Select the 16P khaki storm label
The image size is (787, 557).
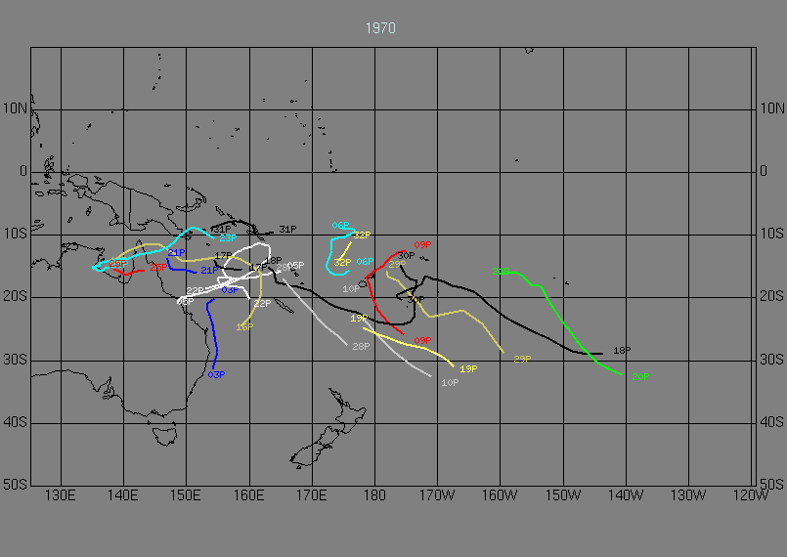pos(244,326)
